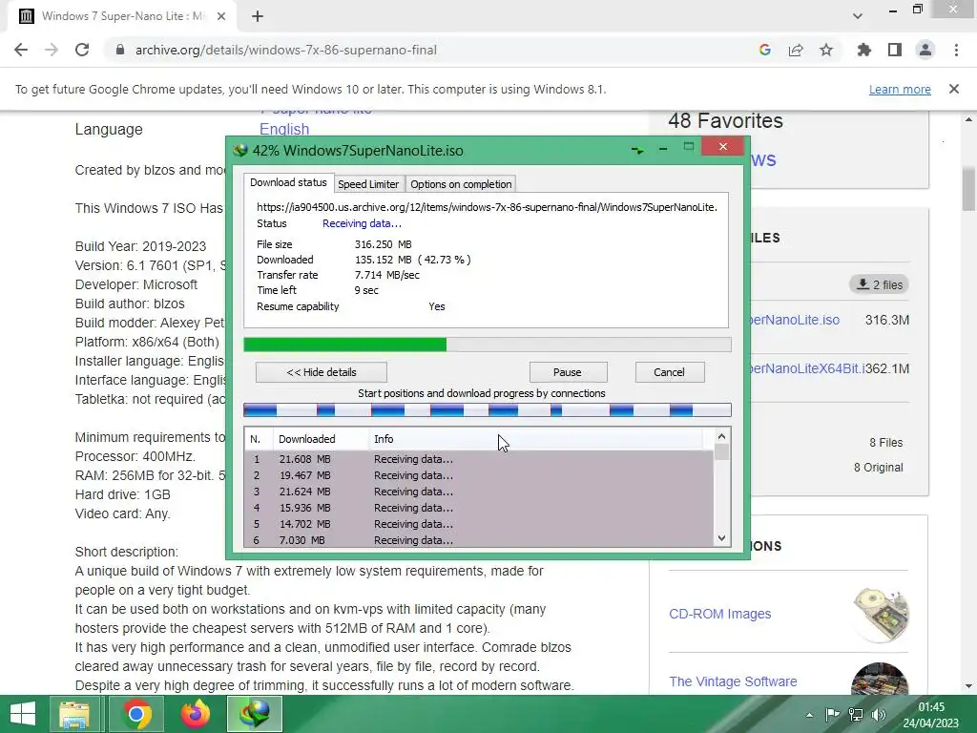Launch Firefox from taskbar

(195, 714)
